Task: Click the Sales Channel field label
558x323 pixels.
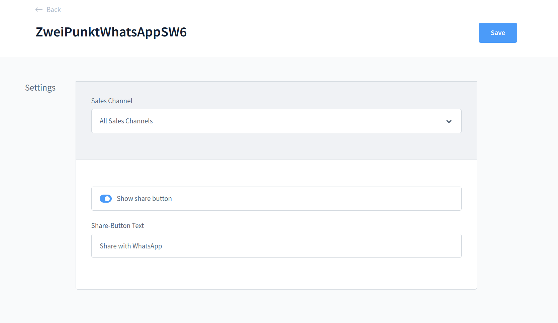Action: click(x=112, y=101)
